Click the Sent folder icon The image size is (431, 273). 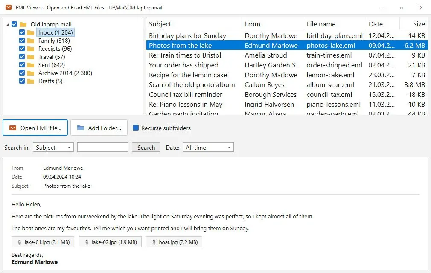coord(31,65)
